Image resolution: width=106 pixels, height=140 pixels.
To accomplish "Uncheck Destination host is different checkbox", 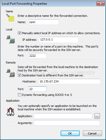I will coord(19,75).
